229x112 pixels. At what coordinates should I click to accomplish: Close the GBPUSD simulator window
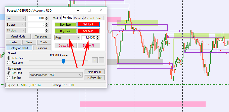101,10
